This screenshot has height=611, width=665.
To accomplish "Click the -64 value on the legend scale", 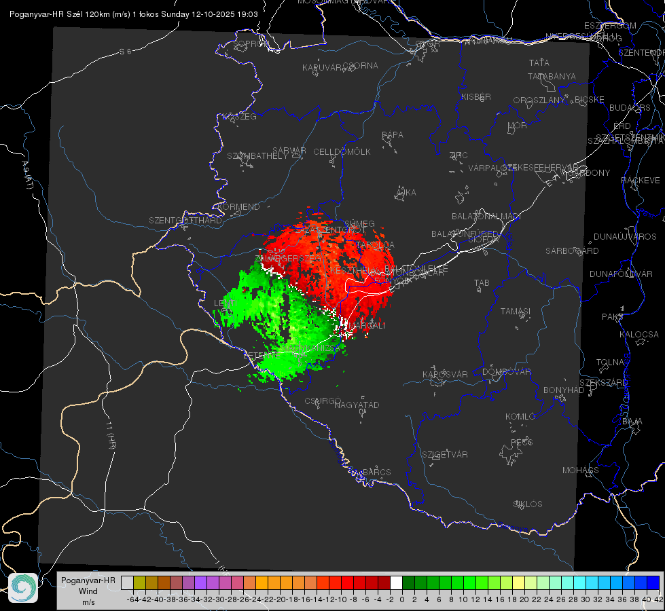I will pyautogui.click(x=132, y=599).
